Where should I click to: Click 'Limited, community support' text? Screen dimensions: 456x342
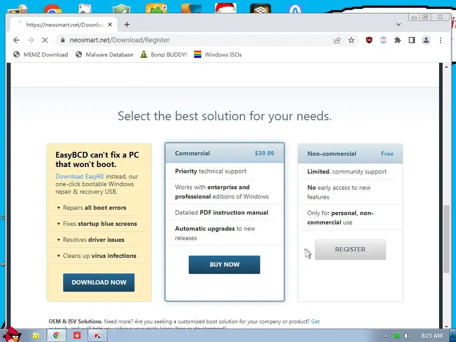click(346, 172)
